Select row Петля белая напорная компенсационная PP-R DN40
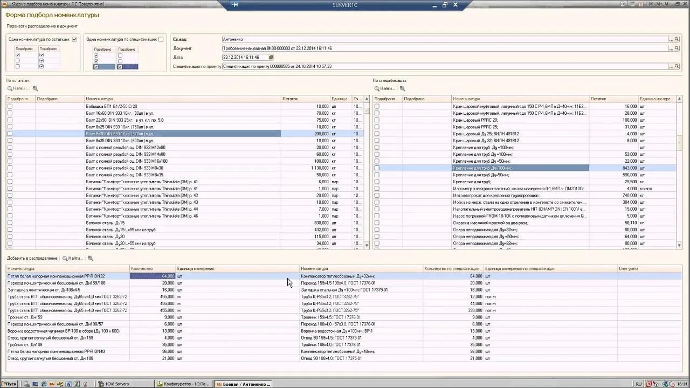690x388 pixels. tap(344, 351)
